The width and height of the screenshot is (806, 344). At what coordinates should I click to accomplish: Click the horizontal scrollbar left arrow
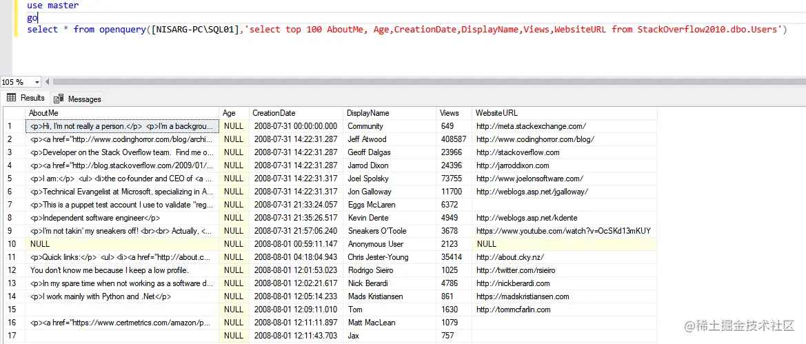(48, 82)
